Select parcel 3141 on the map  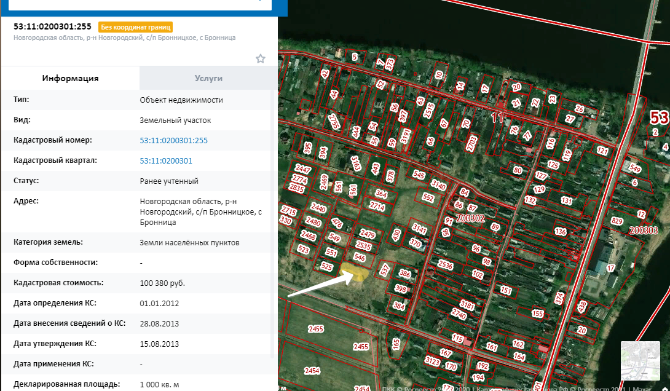pos(419,229)
